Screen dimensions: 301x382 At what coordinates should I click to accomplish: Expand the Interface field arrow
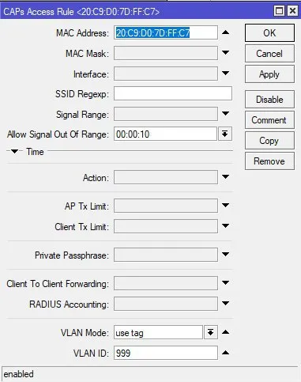coord(225,73)
